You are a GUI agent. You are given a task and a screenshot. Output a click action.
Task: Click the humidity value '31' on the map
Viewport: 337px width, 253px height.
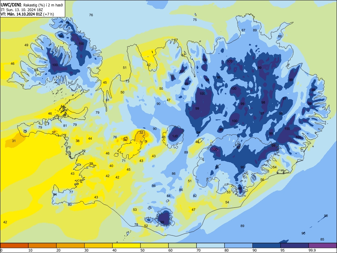click(14, 141)
